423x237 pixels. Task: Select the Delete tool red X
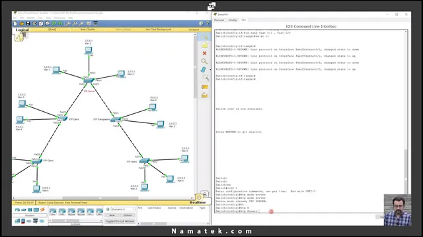pyautogui.click(x=204, y=53)
